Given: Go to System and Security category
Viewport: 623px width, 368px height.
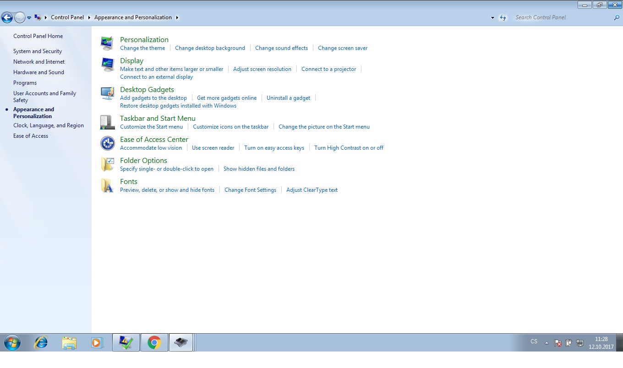Looking at the screenshot, I should pos(38,51).
